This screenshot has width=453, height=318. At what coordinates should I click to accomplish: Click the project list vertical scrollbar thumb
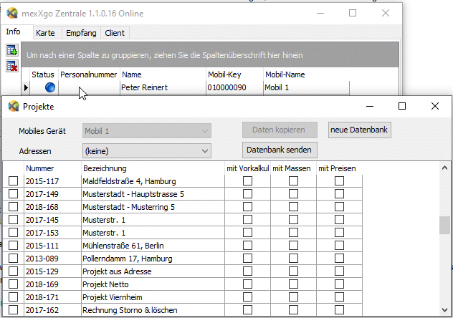445,226
